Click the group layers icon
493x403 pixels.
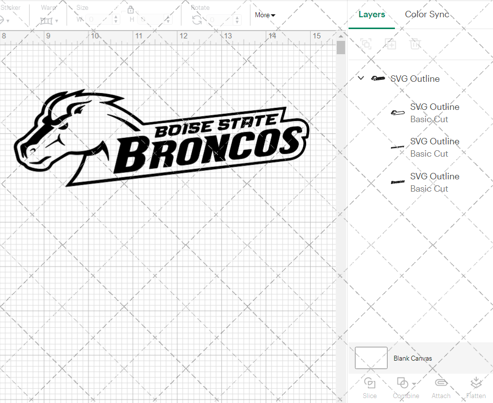(x=366, y=44)
